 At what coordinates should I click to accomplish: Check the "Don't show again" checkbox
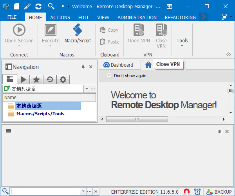110,76
